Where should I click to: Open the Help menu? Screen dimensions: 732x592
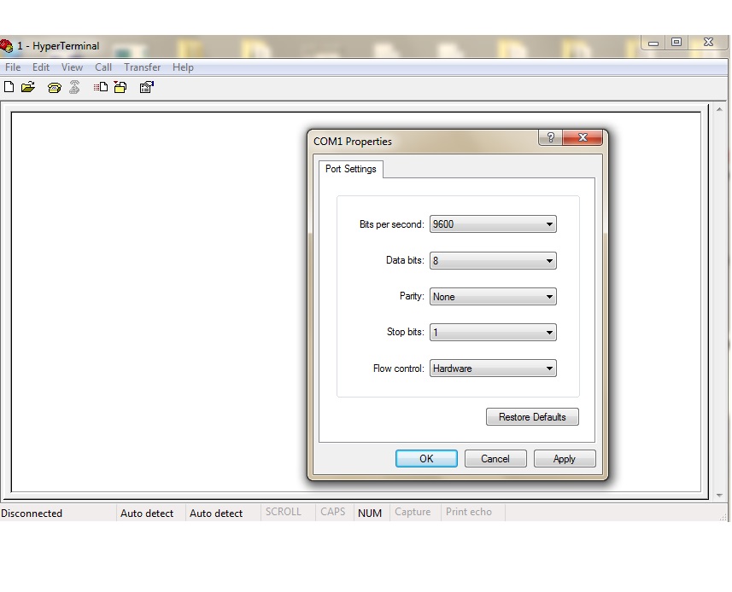[183, 67]
